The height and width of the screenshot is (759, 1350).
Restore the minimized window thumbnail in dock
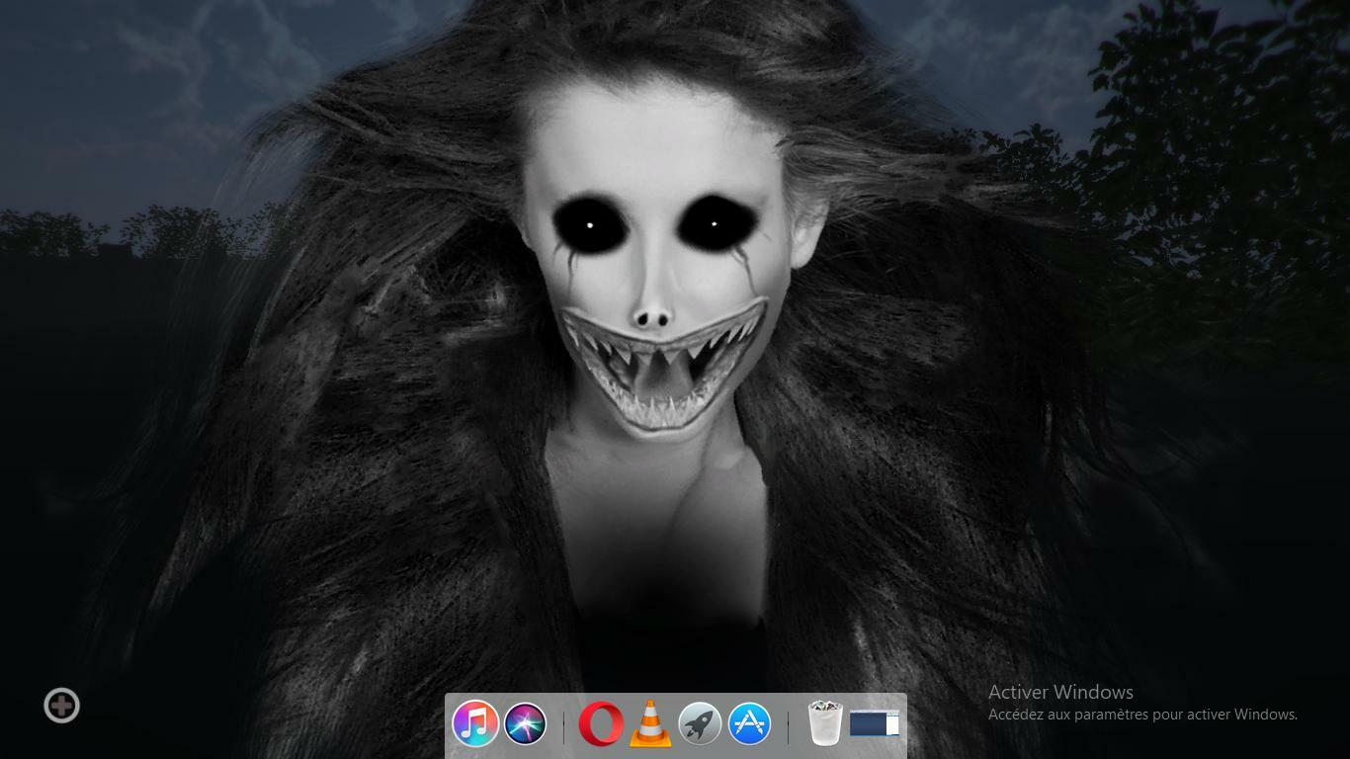875,724
